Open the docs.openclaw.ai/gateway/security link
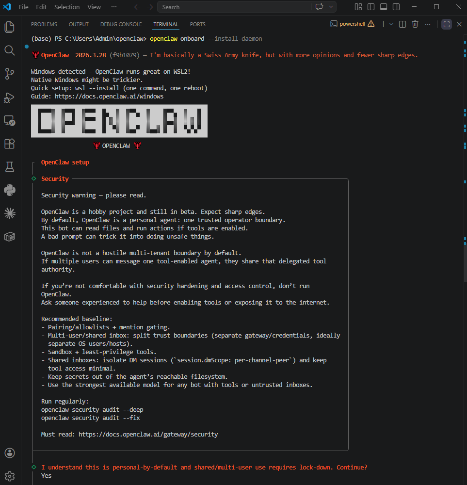 pos(148,434)
